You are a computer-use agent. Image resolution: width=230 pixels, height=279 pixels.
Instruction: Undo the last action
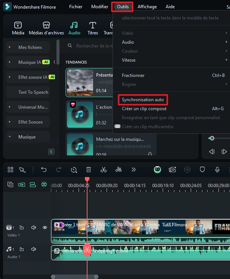coord(44,170)
